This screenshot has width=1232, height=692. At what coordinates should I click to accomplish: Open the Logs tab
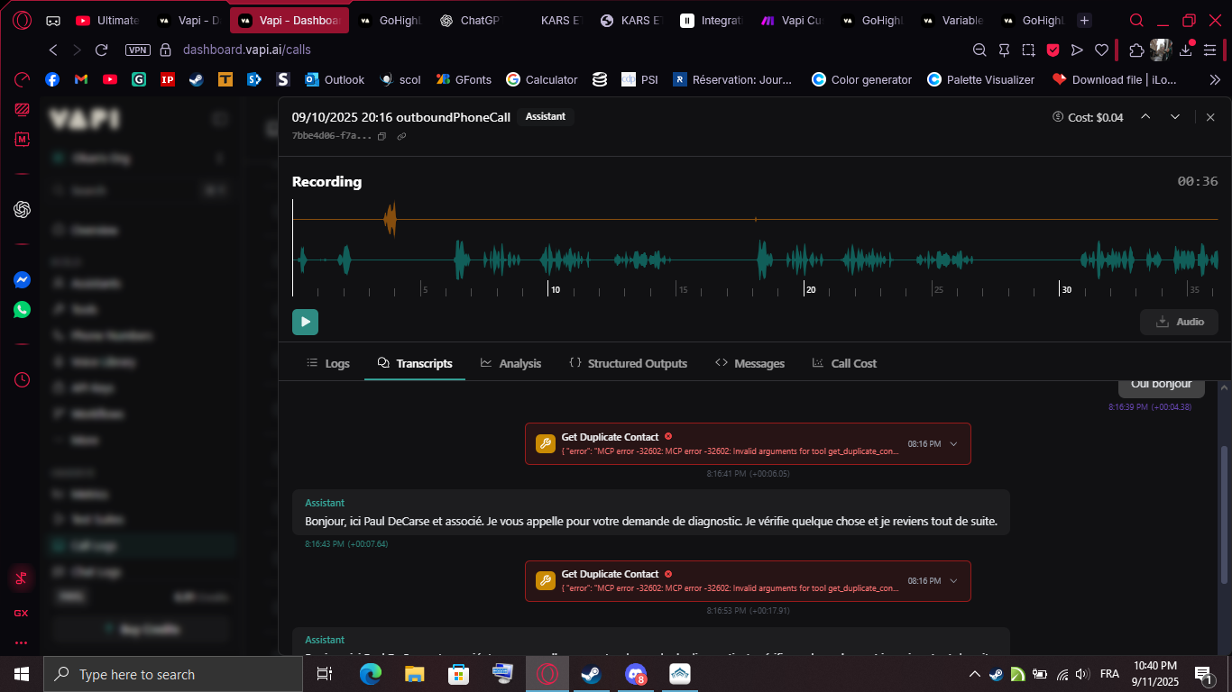click(328, 363)
